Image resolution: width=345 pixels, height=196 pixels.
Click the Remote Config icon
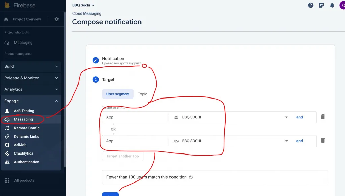pos(7,128)
